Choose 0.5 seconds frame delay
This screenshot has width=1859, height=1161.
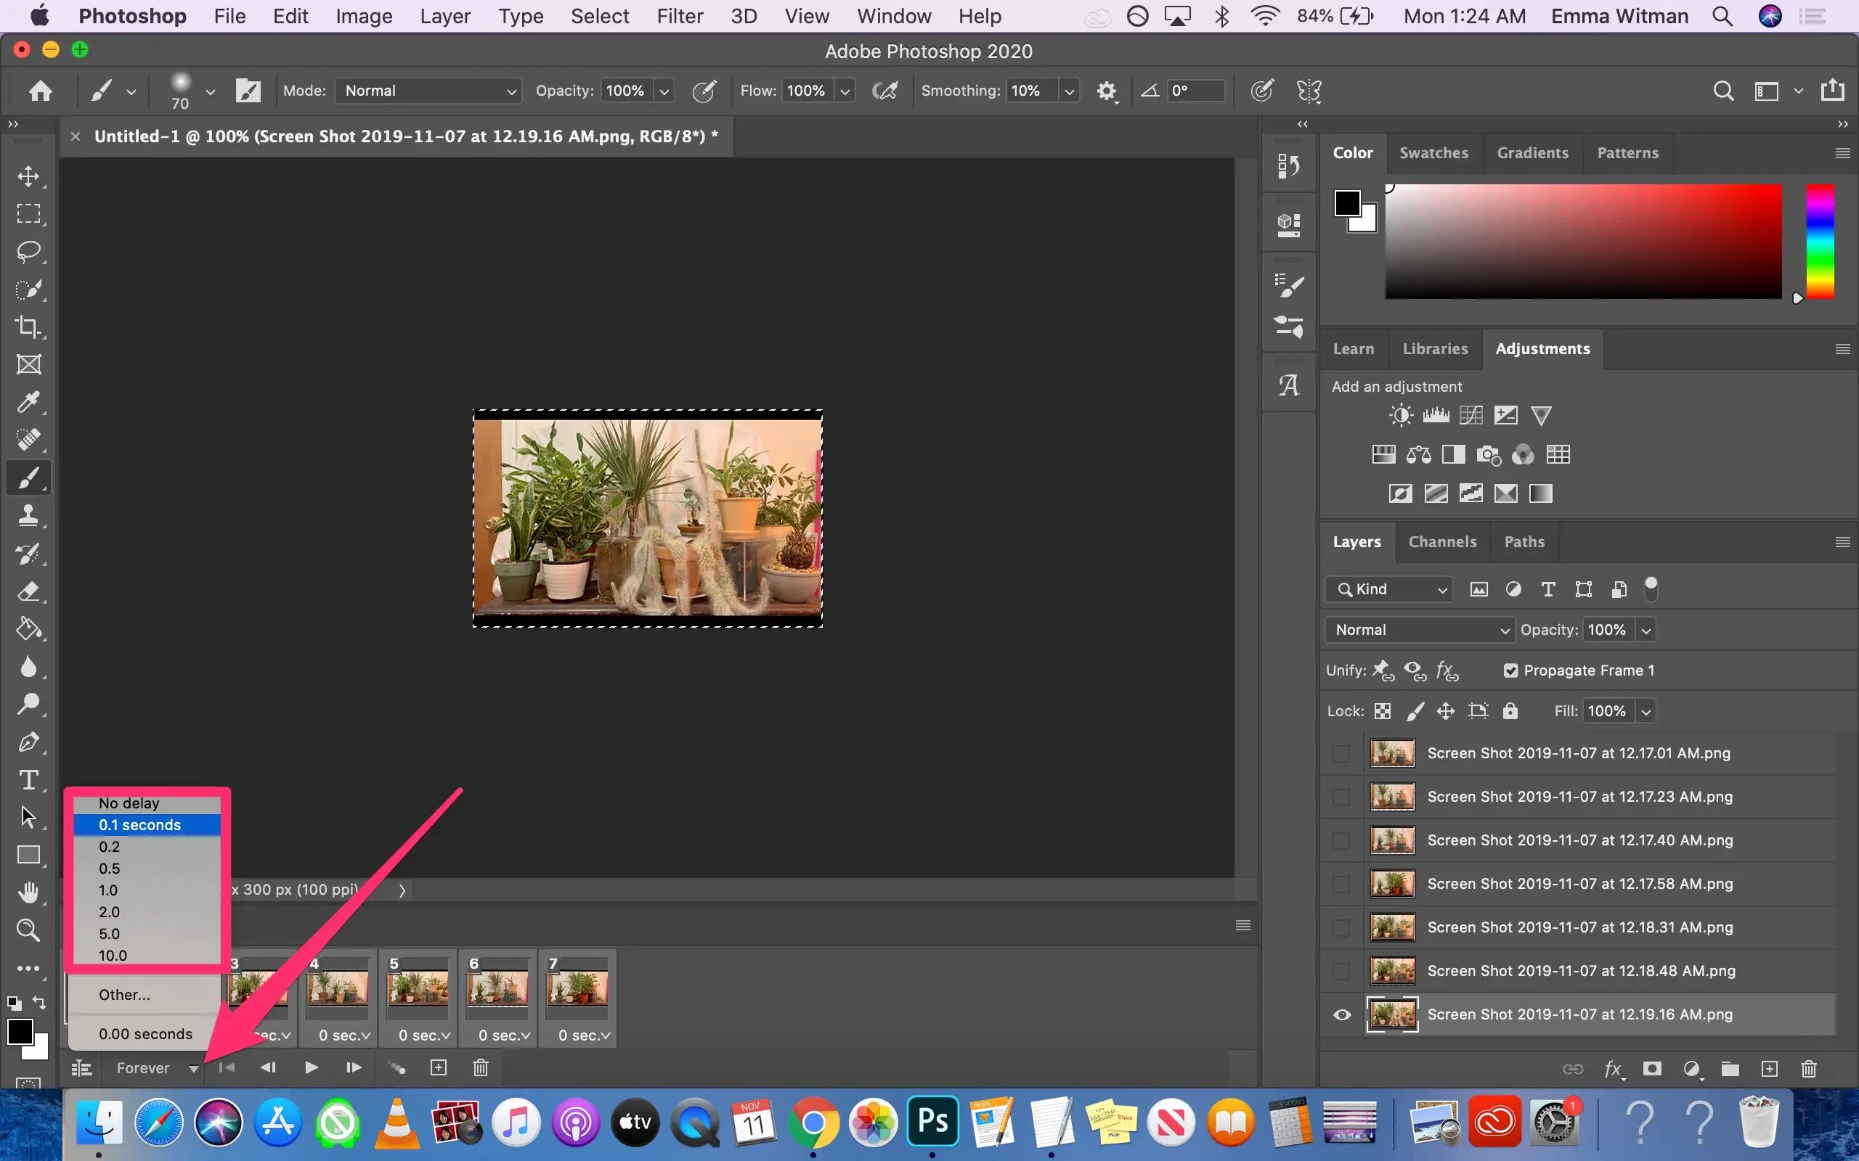pos(147,869)
